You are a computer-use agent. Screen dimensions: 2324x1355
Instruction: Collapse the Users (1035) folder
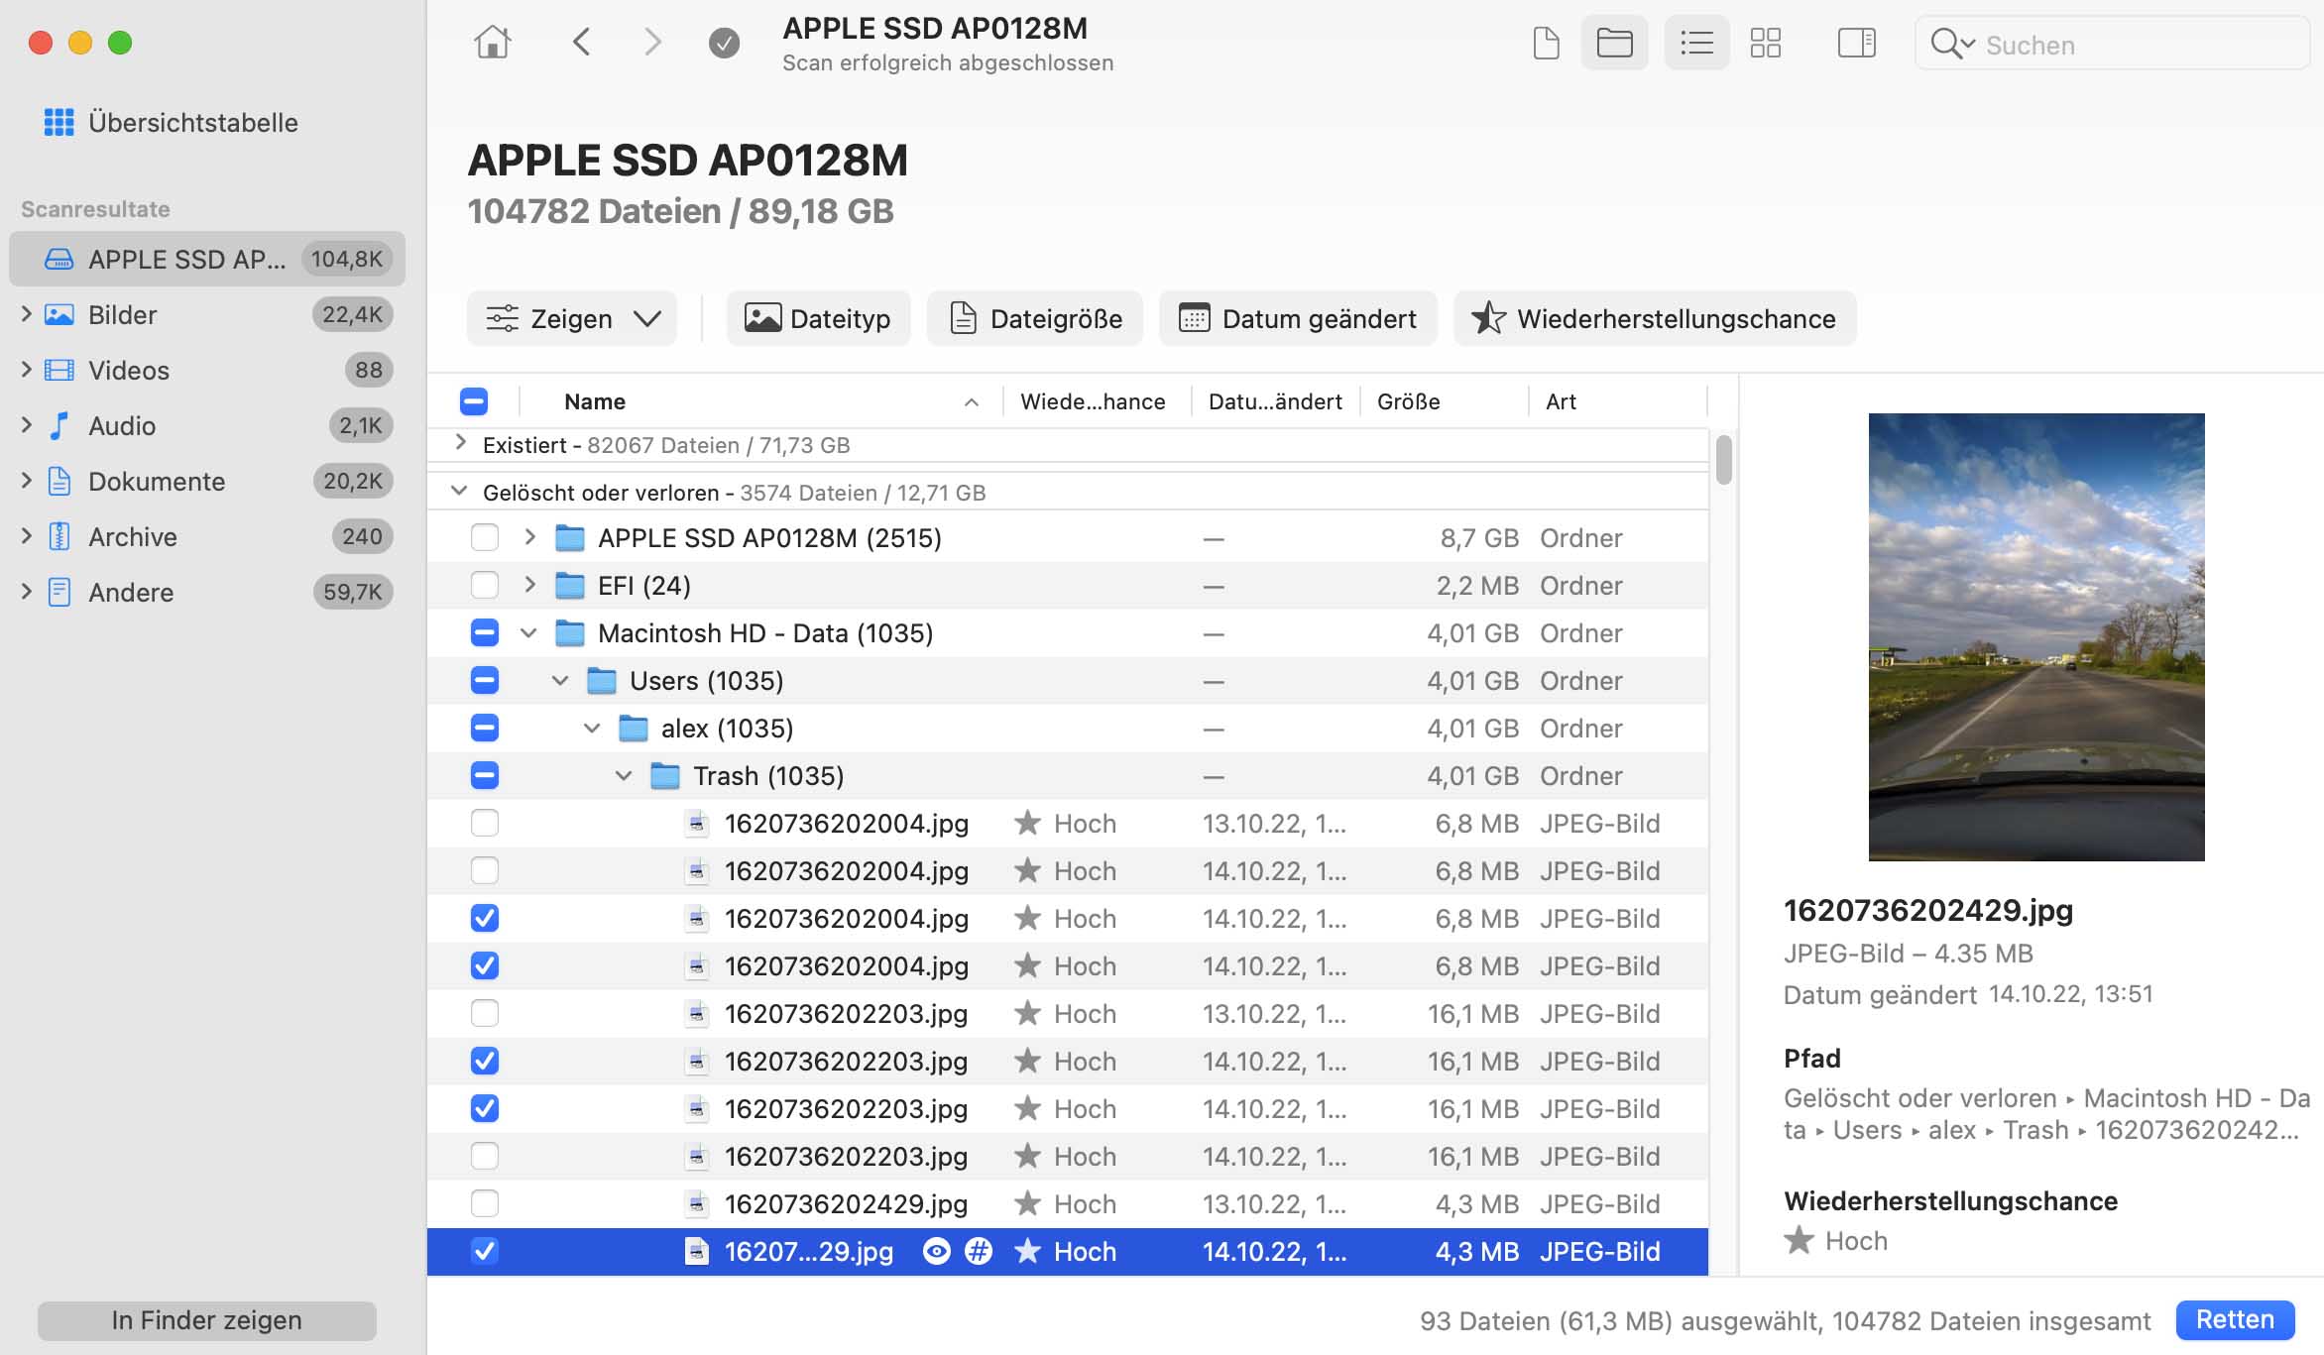pos(560,681)
